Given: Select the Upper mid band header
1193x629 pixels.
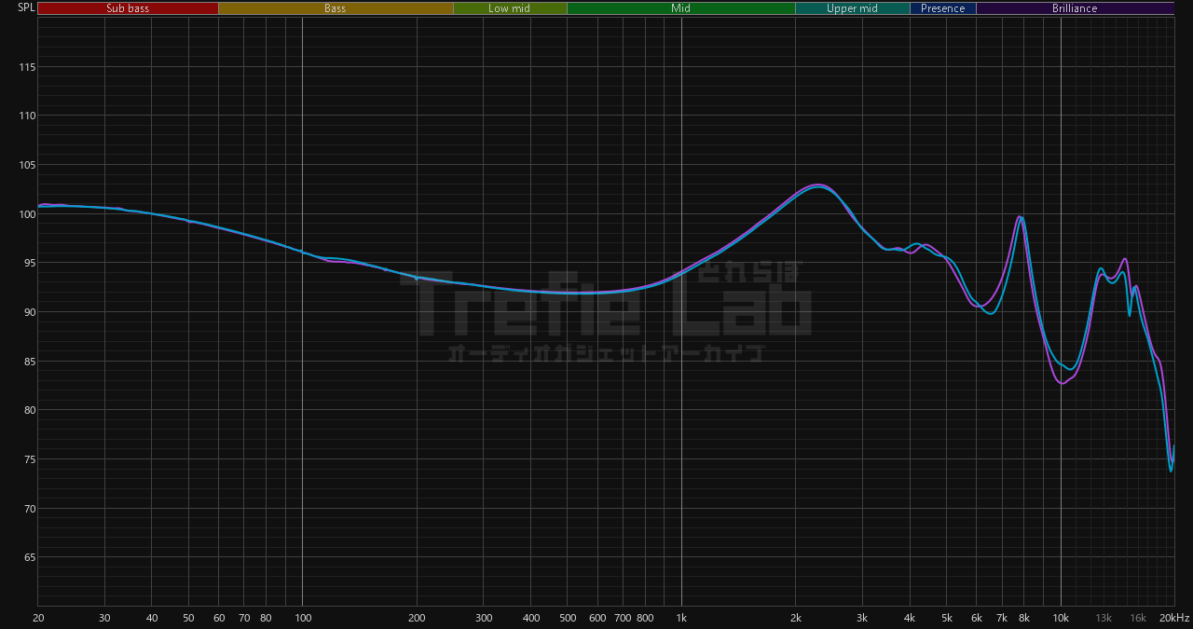Looking at the screenshot, I should [852, 8].
